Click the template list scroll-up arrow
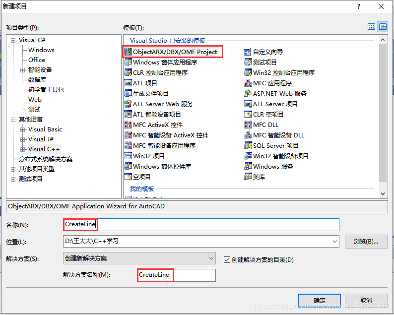Image resolution: width=394 pixels, height=315 pixels. coord(383,40)
